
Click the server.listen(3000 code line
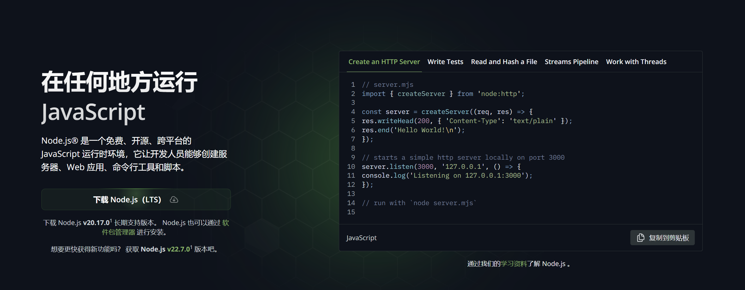point(441,166)
